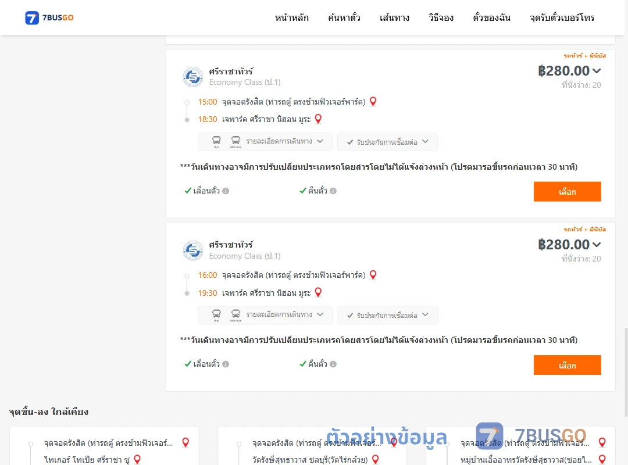Click รถทัวร์ + มินิบัส tag on 16:00 trip
This screenshot has width=628, height=465.
pyautogui.click(x=585, y=230)
